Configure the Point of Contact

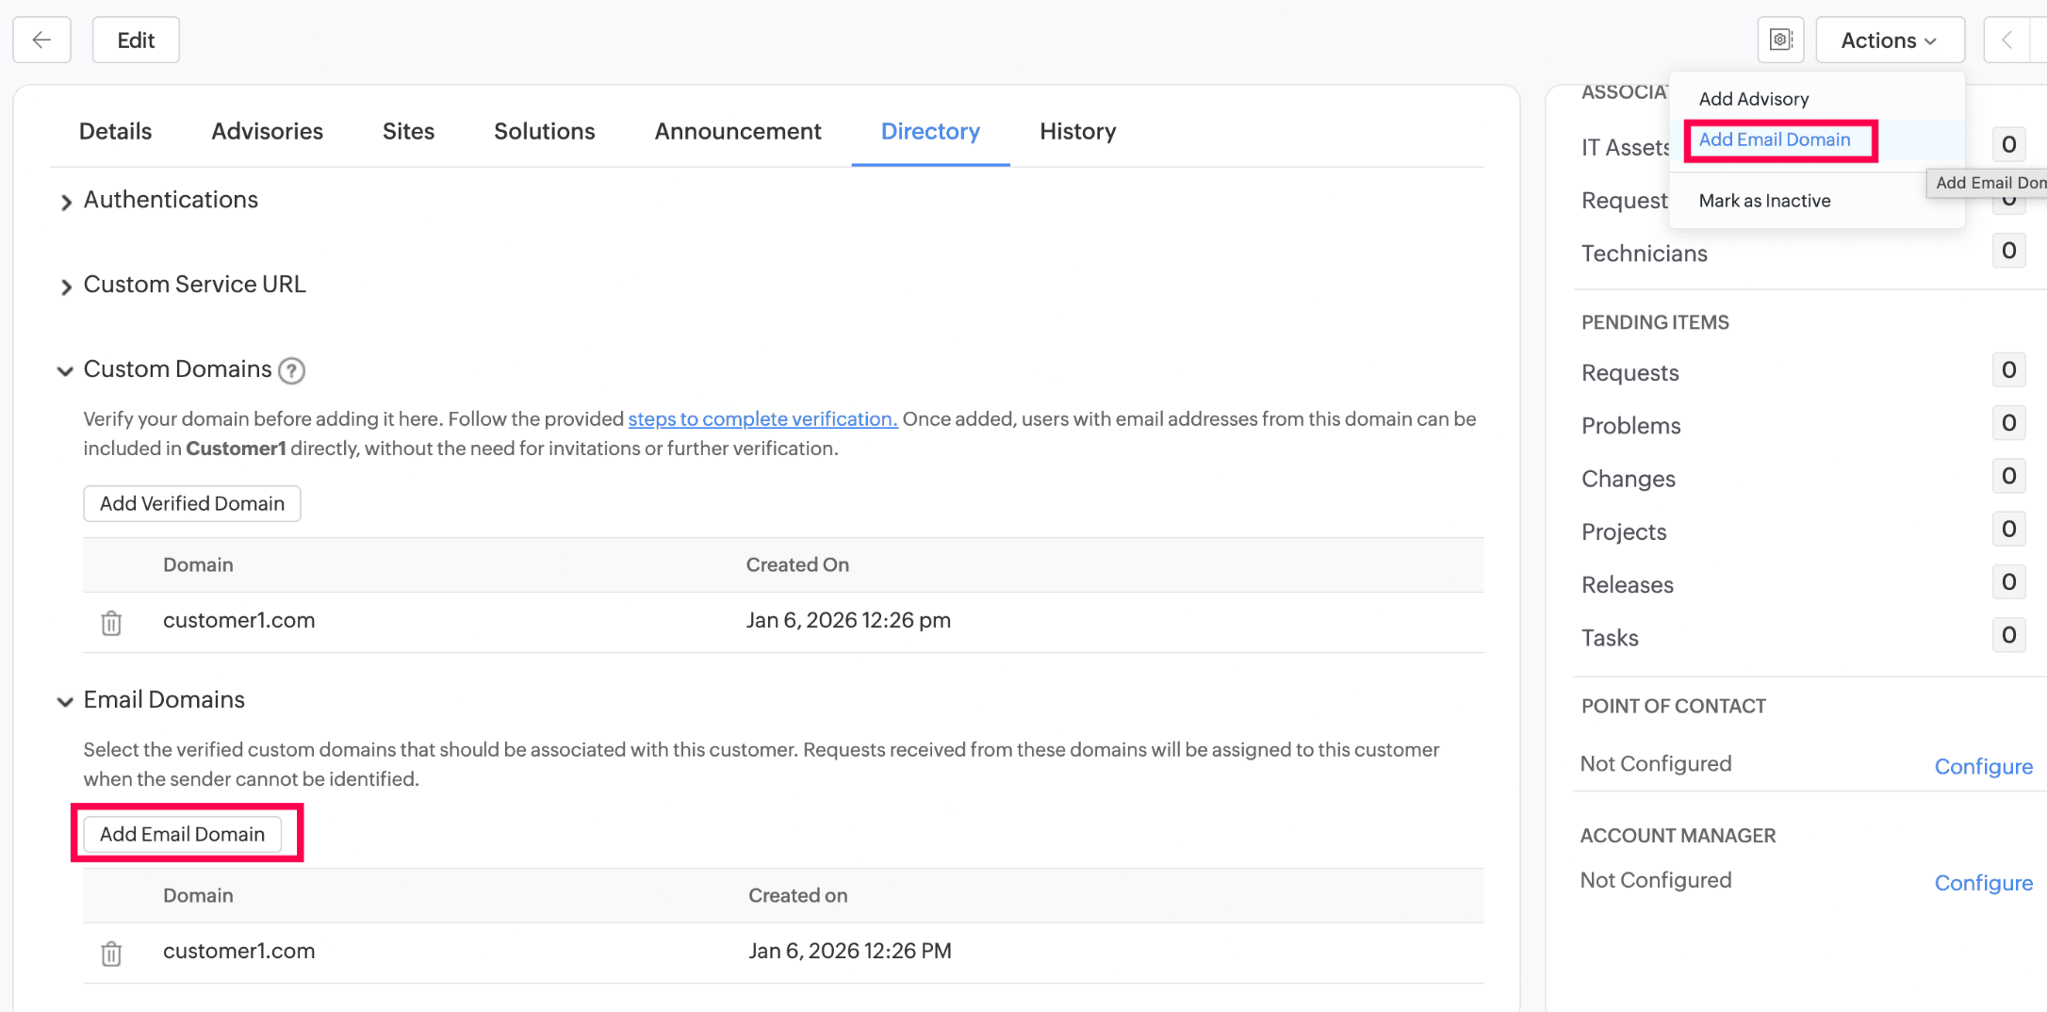[1983, 766]
